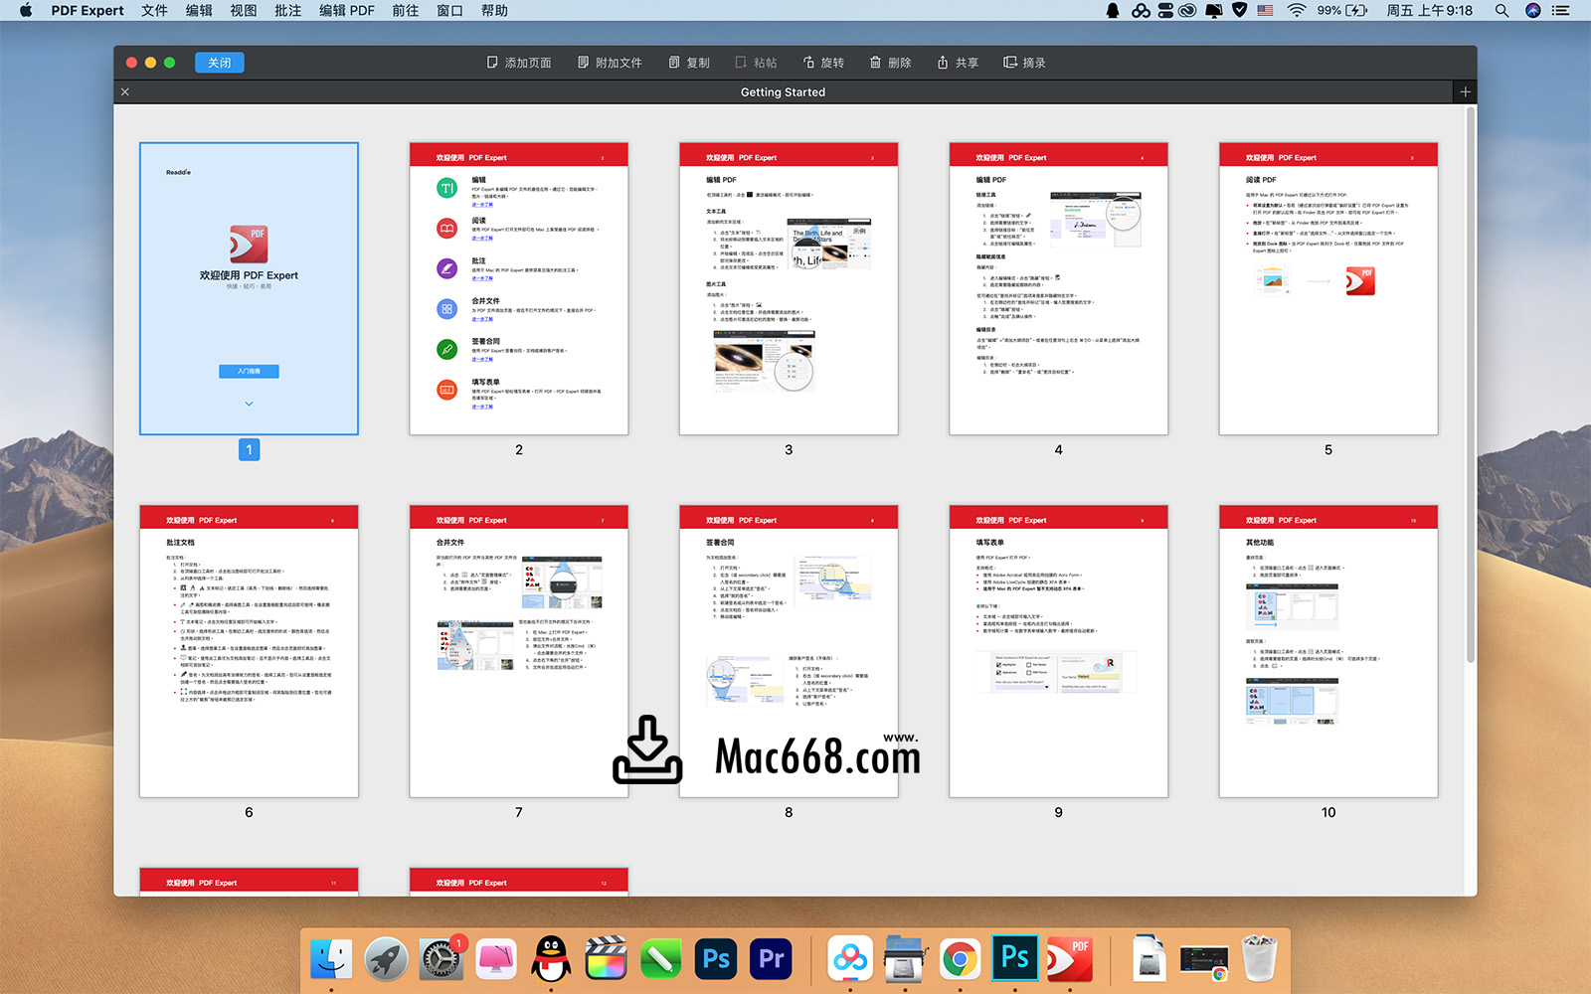Click the 粘贴 (paste) toolbar item

click(756, 63)
